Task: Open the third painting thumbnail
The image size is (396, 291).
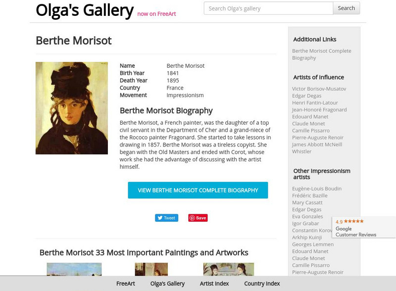Action: tap(229, 270)
